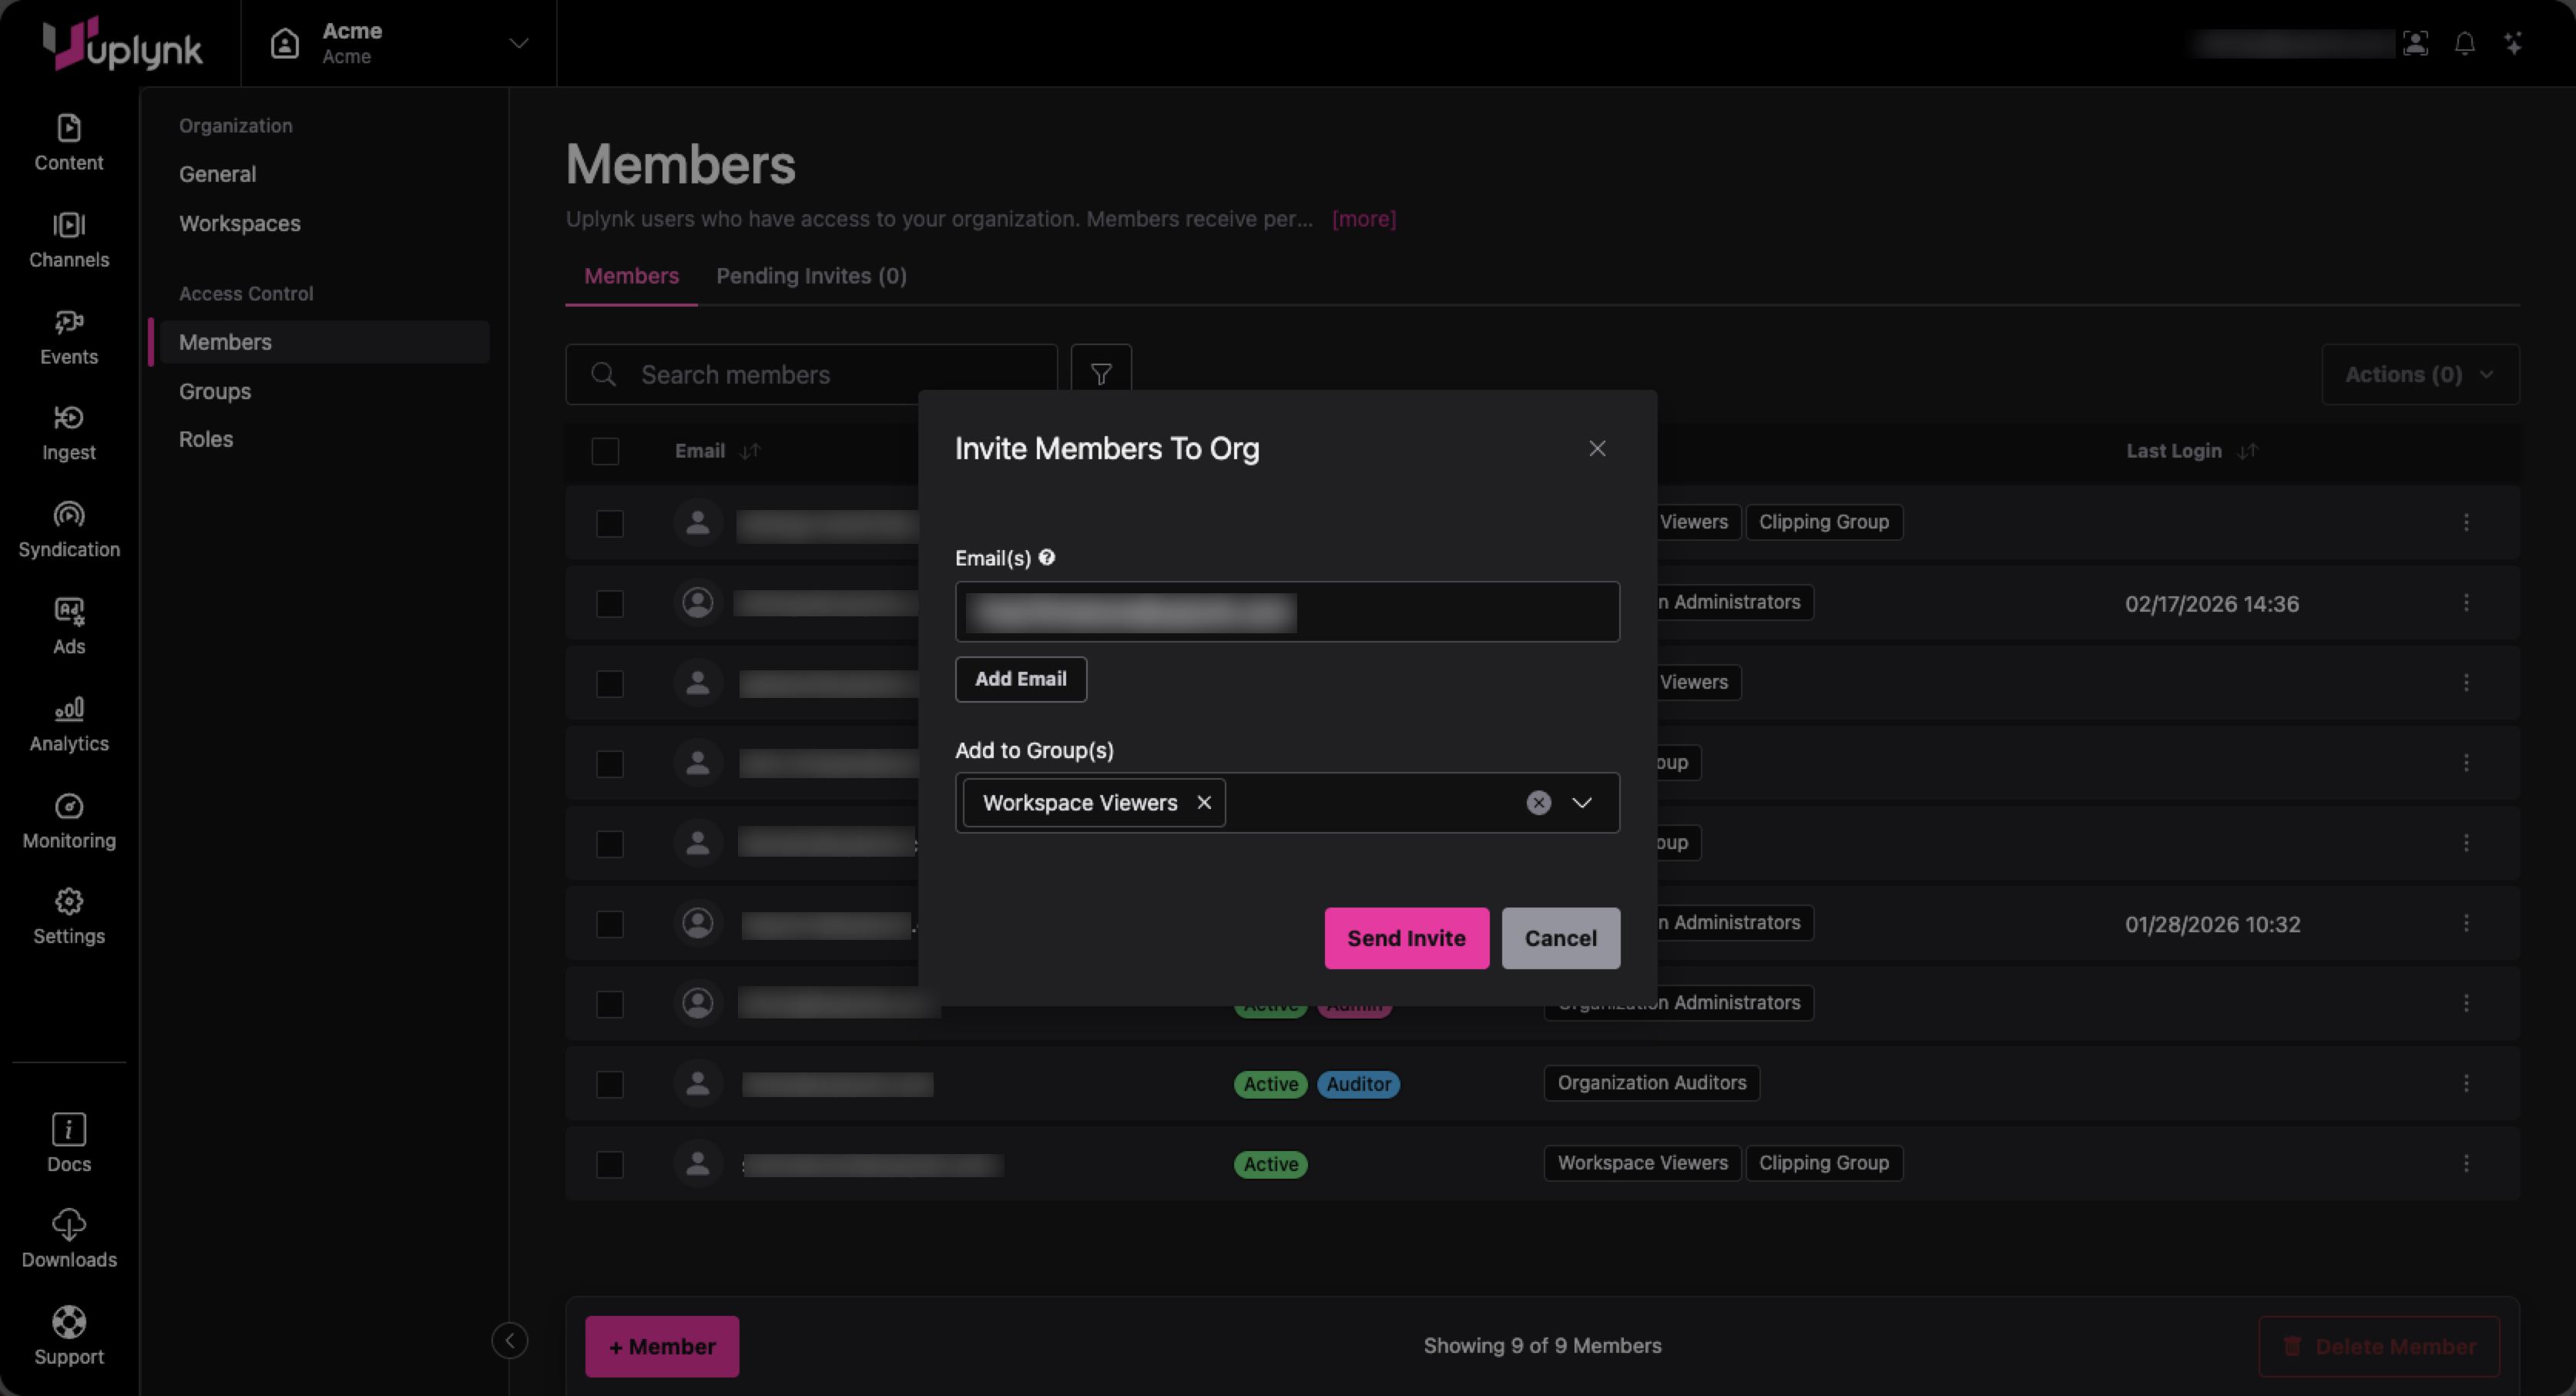Image resolution: width=2576 pixels, height=1396 pixels.
Task: Remove the Workspace Viewers chip via its X
Action: (x=1204, y=802)
